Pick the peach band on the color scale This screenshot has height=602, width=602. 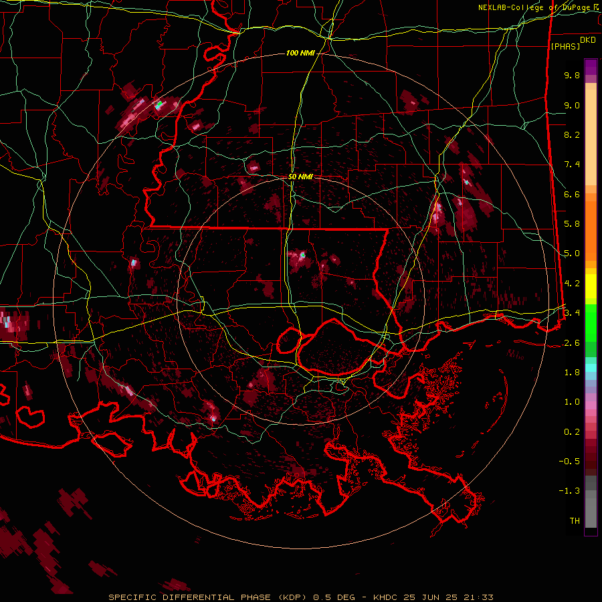click(x=591, y=138)
